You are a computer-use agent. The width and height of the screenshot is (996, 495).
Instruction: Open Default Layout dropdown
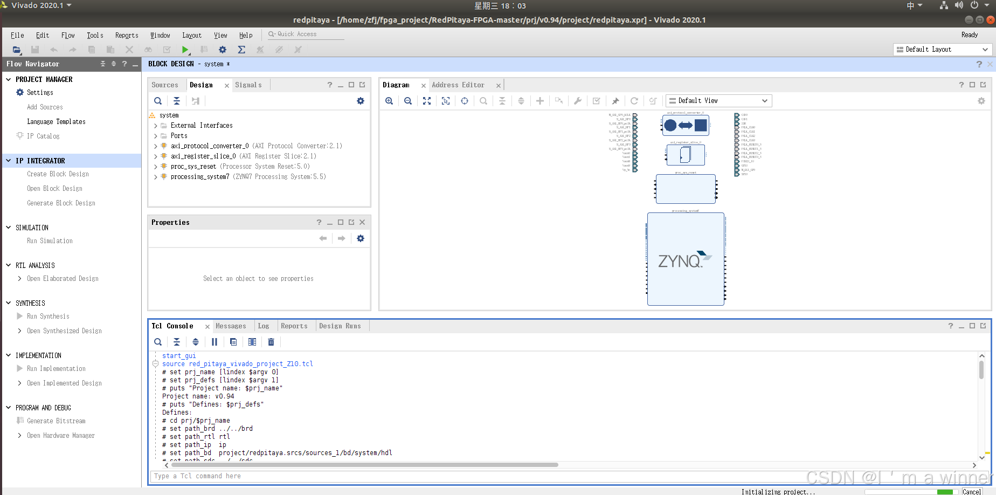click(942, 50)
